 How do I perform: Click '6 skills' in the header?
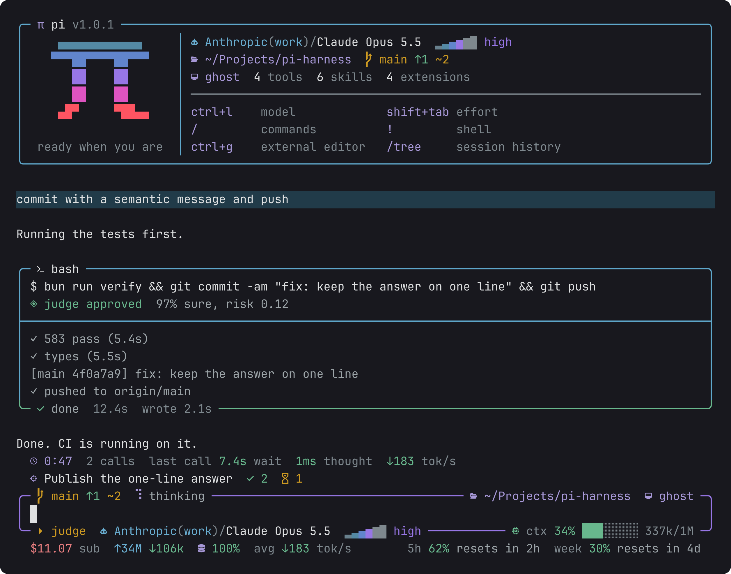344,77
